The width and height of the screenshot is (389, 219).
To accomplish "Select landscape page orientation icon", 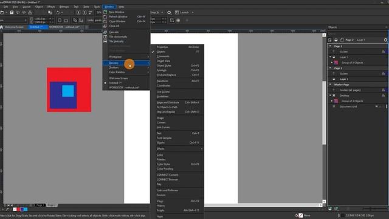I will point(66,20).
